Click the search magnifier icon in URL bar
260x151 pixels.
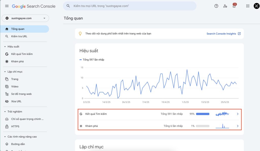pos(68,6)
